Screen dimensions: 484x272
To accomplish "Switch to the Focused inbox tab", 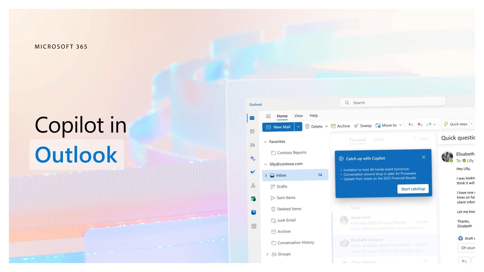I will pos(357,140).
